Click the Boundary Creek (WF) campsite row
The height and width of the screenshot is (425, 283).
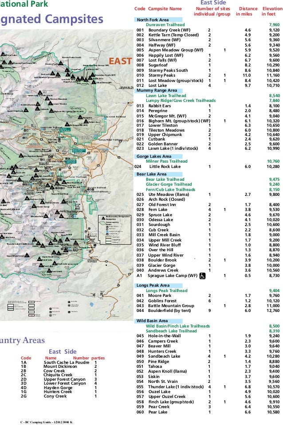pos(208,30)
